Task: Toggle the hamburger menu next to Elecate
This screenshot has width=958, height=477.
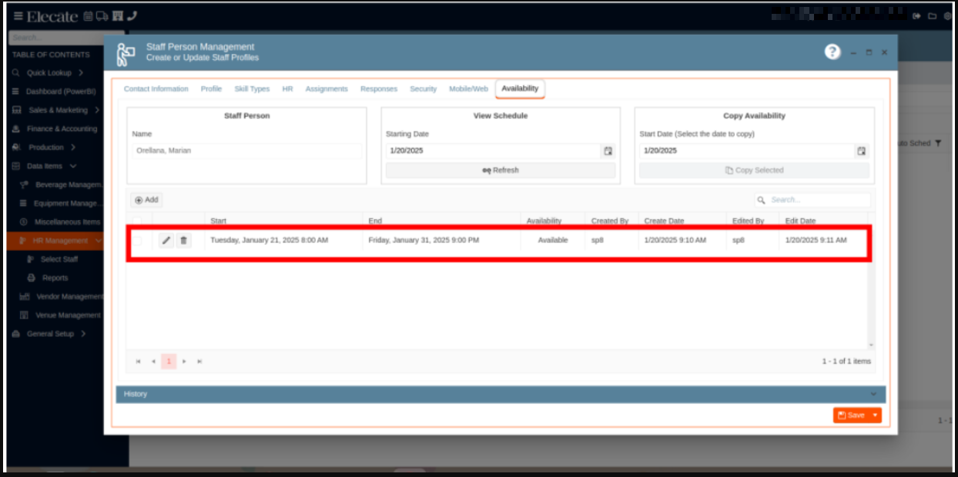Action: click(x=18, y=16)
